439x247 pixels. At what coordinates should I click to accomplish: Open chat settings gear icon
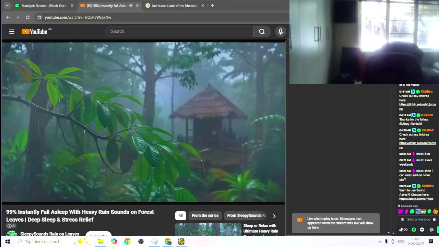(x=422, y=230)
